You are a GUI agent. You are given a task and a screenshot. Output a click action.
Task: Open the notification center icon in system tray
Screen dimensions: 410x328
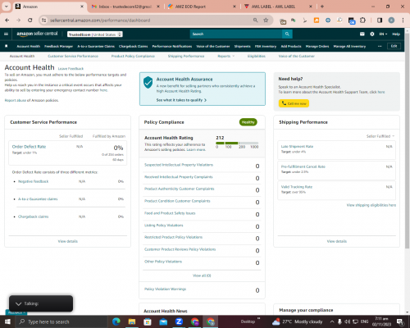pos(400,321)
